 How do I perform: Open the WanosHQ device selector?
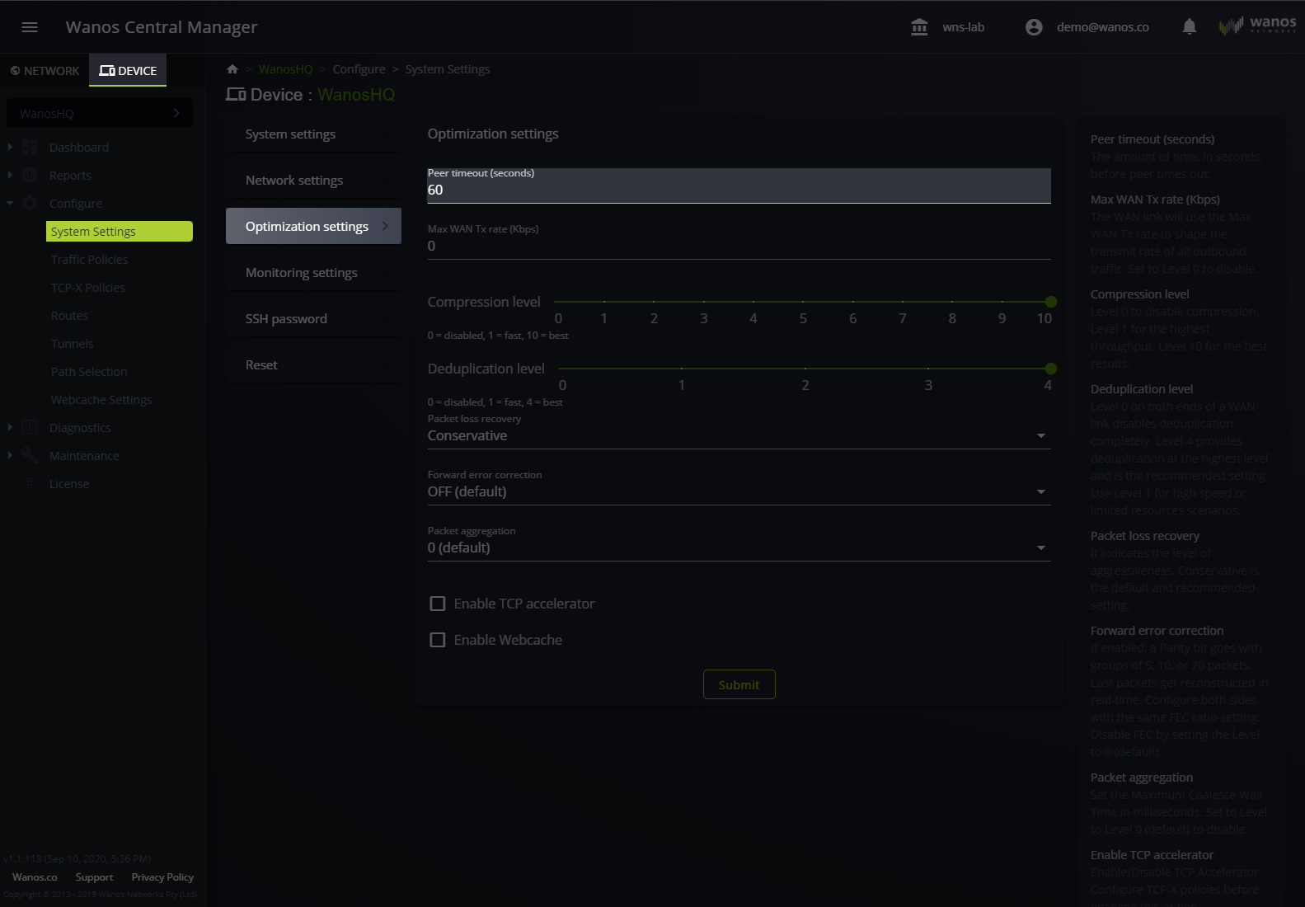coord(99,114)
